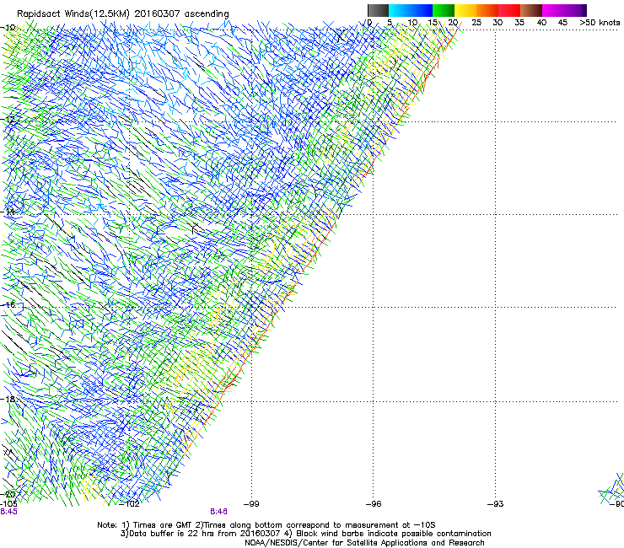The height and width of the screenshot is (548, 624).
Task: Click the brown 35-40 knots color segment
Action: point(531,10)
